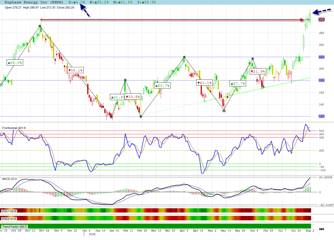334x240 pixels.
Task: Click the ▼41.1% swing label box
Action: (204, 83)
